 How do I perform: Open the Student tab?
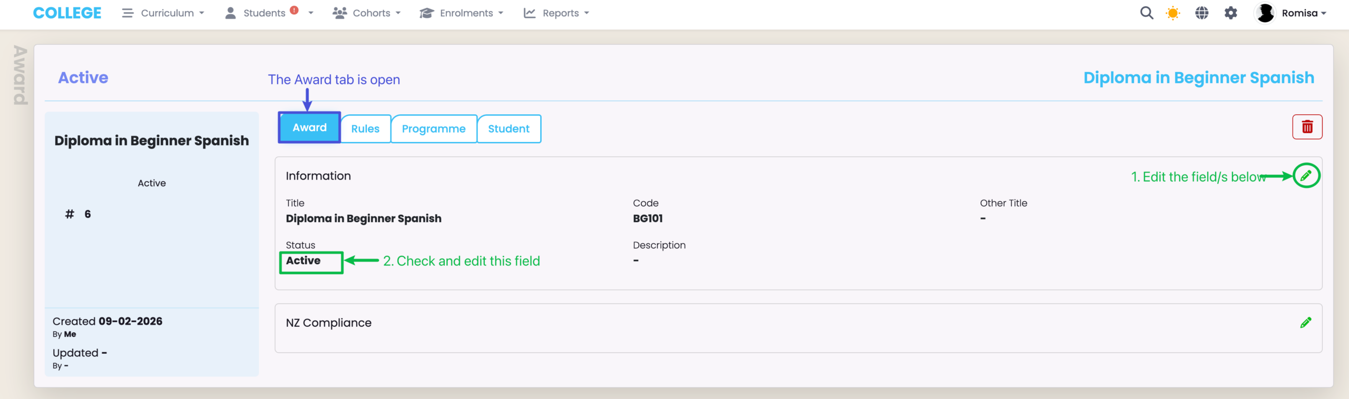(x=509, y=129)
